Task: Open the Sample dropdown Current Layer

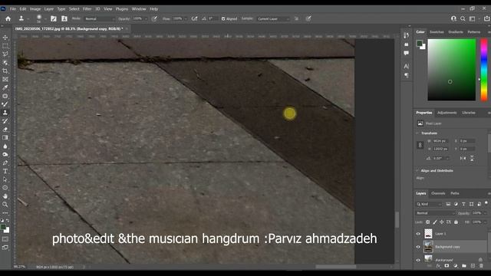Action: click(273, 18)
